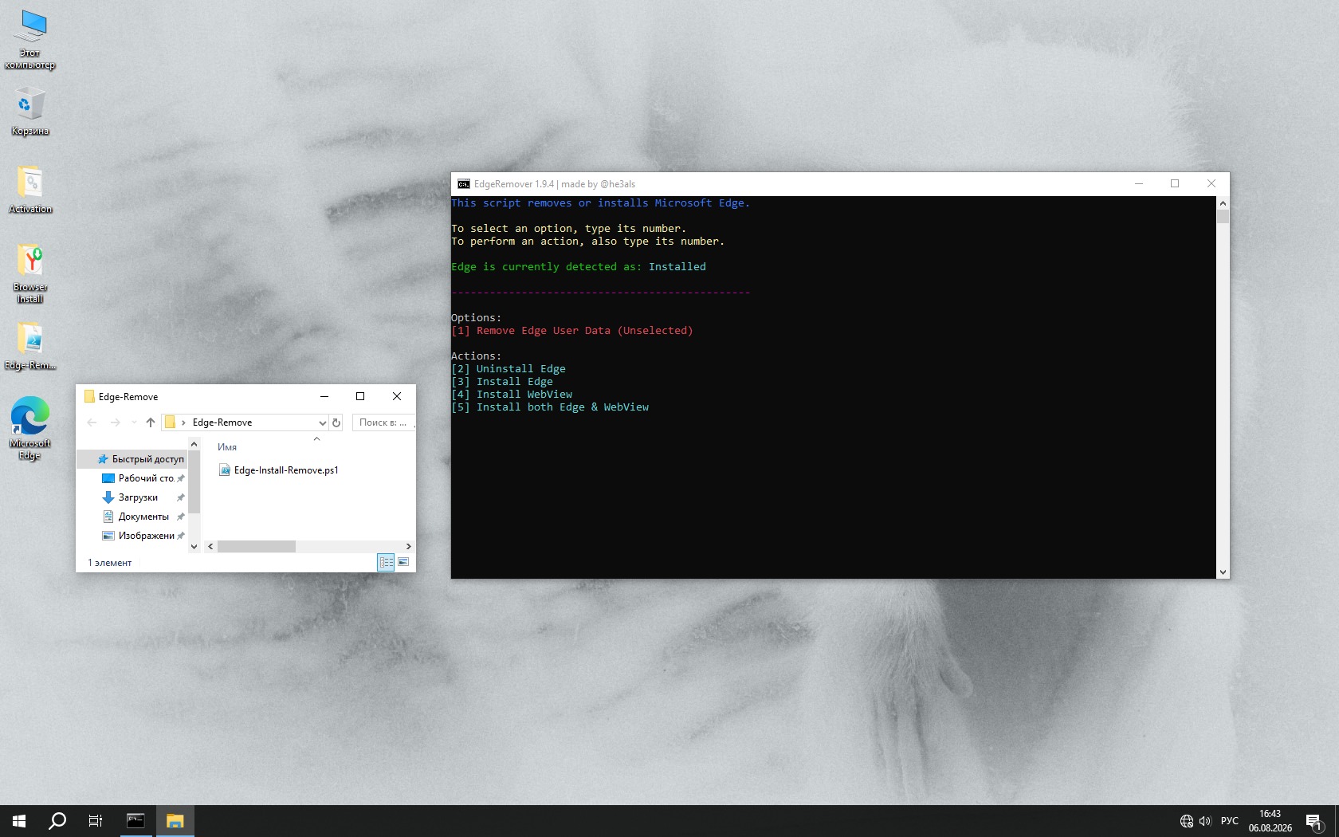This screenshot has height=837, width=1339.
Task: Go up one folder level in Explorer
Action: coord(151,422)
